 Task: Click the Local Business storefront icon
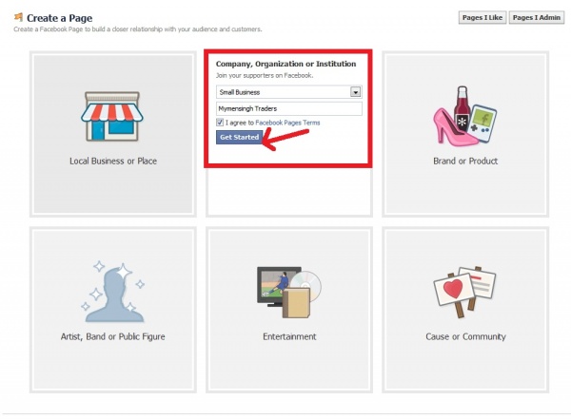pyautogui.click(x=111, y=116)
